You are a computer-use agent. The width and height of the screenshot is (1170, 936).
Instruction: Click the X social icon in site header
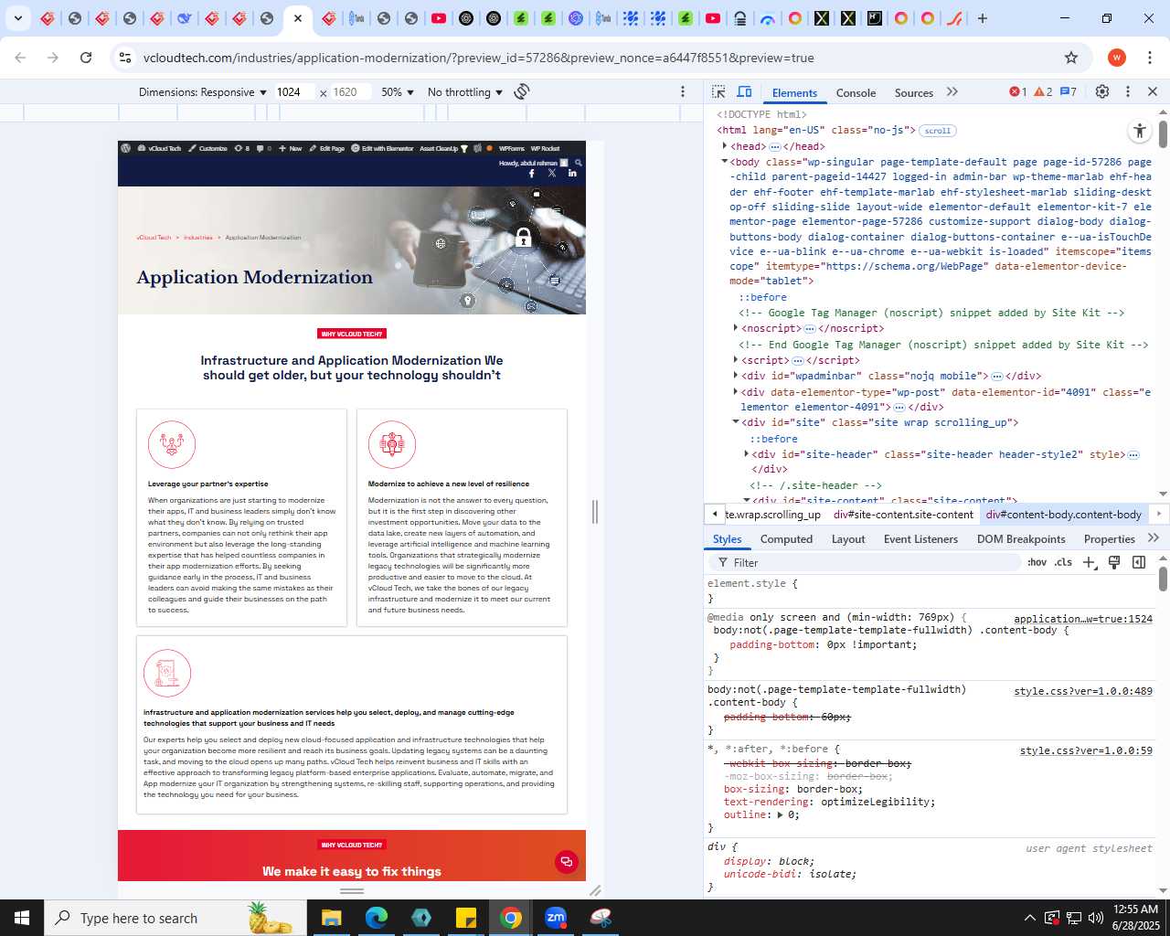point(552,173)
